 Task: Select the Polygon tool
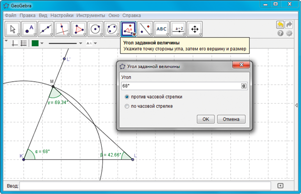click(x=79, y=29)
